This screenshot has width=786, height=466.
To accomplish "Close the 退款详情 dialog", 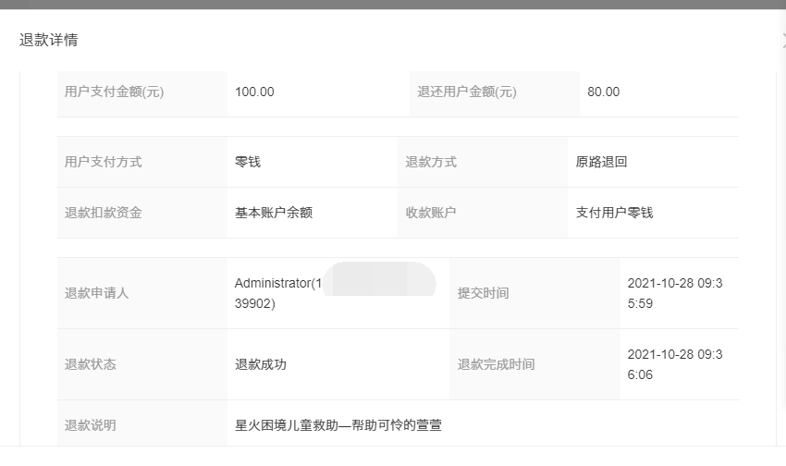I will (x=783, y=40).
